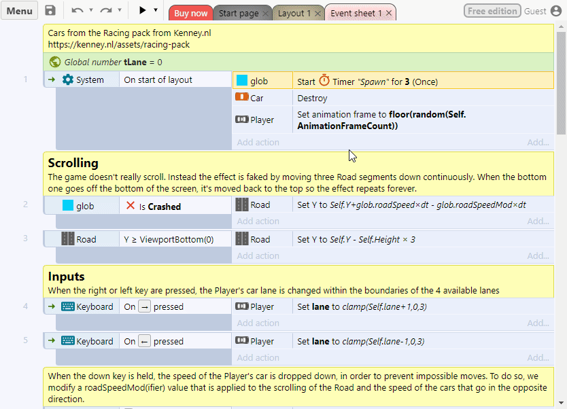Select the Set animation frame action

[x=423, y=120]
